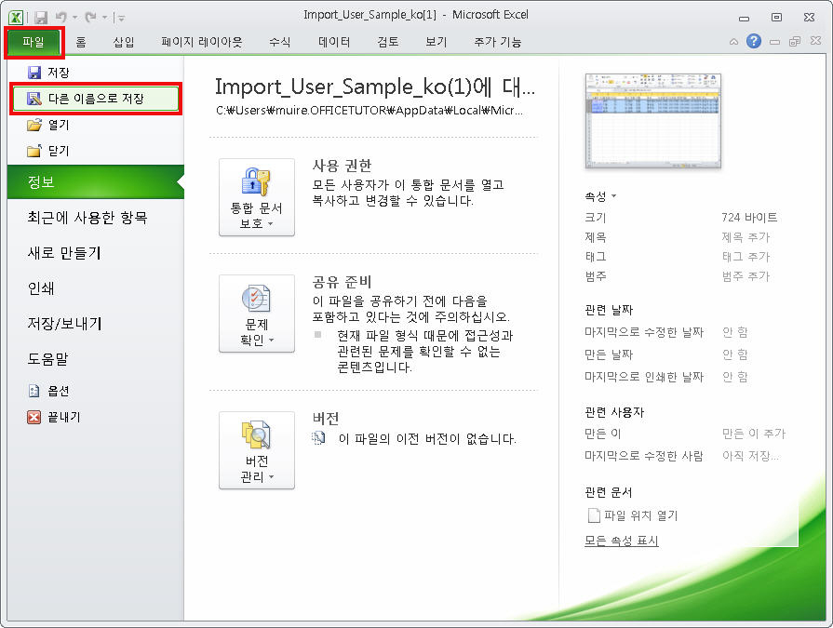Maximize the Excel window
Screen dimensions: 833x628
776,18
